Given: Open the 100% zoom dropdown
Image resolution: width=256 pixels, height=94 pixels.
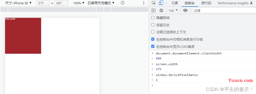Looking at the screenshot, I should click(79, 3).
